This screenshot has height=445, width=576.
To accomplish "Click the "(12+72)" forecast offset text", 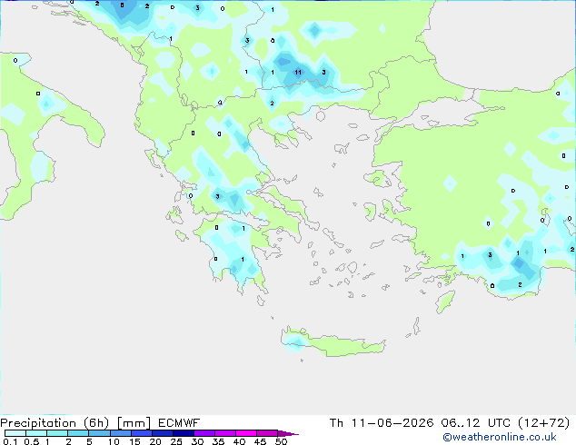I will 544,423.
